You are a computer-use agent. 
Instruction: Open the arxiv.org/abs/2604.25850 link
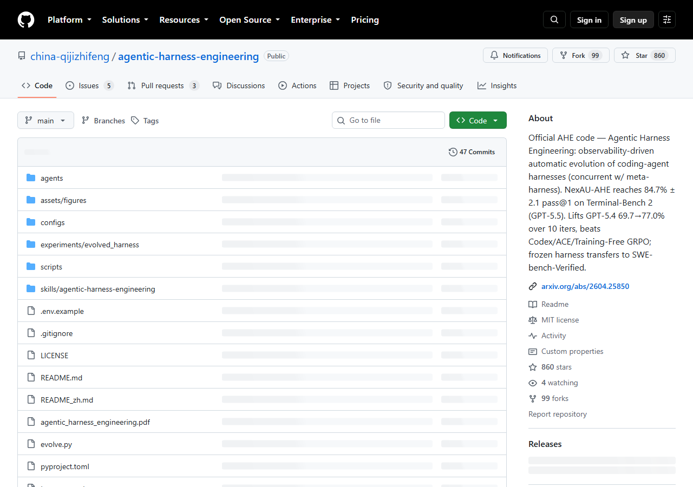(585, 287)
